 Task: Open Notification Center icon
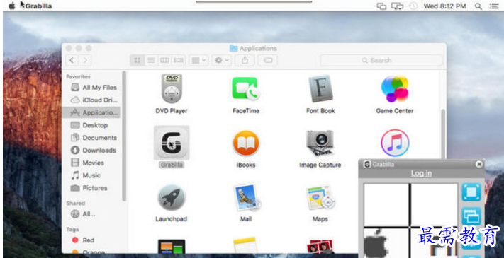pyautogui.click(x=493, y=6)
